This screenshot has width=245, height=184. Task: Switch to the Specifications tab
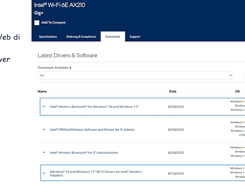click(x=48, y=37)
